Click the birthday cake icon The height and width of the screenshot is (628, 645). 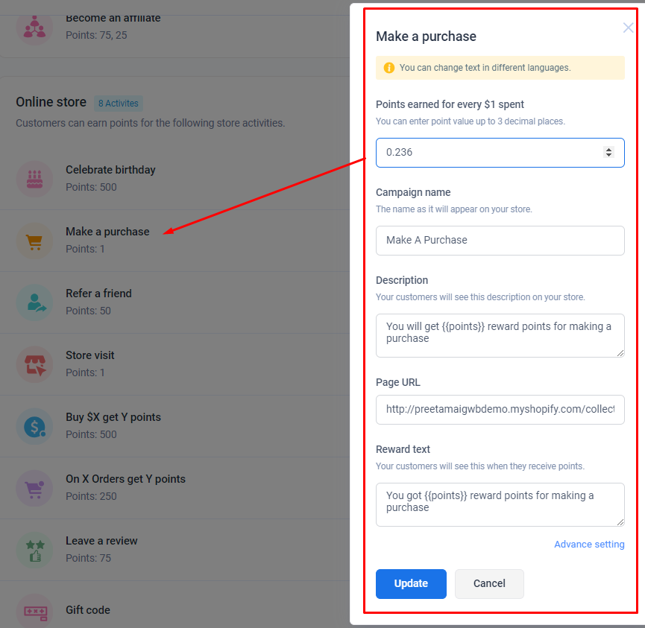(x=34, y=179)
